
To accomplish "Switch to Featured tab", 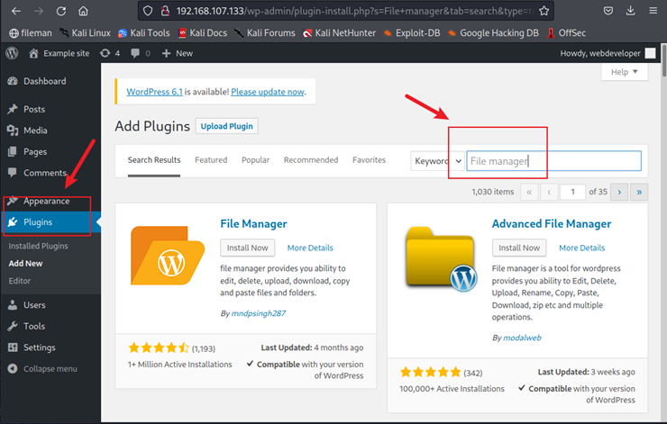I will click(211, 160).
